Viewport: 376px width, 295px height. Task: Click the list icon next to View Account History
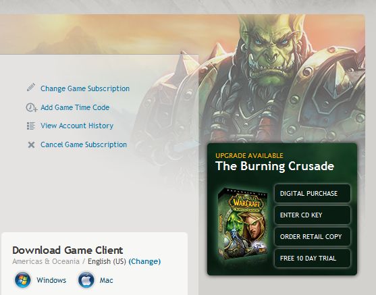coord(31,126)
